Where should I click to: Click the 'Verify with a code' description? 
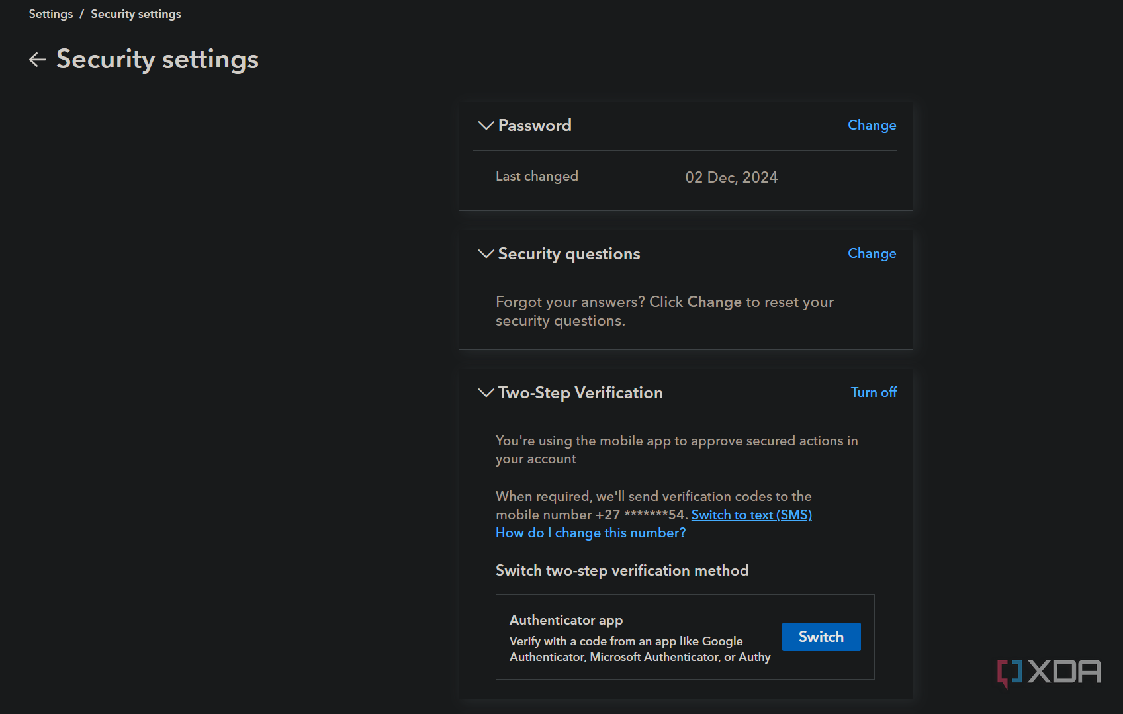click(x=640, y=649)
